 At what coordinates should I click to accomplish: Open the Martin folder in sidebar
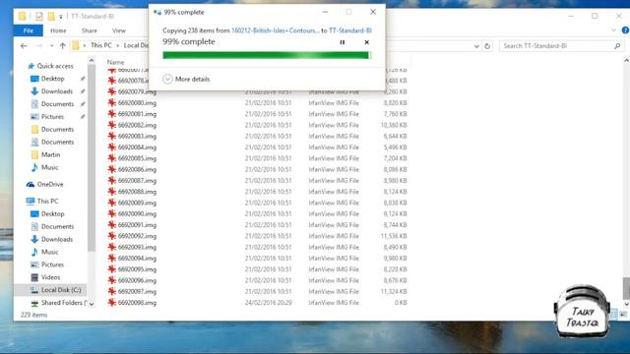pos(50,155)
